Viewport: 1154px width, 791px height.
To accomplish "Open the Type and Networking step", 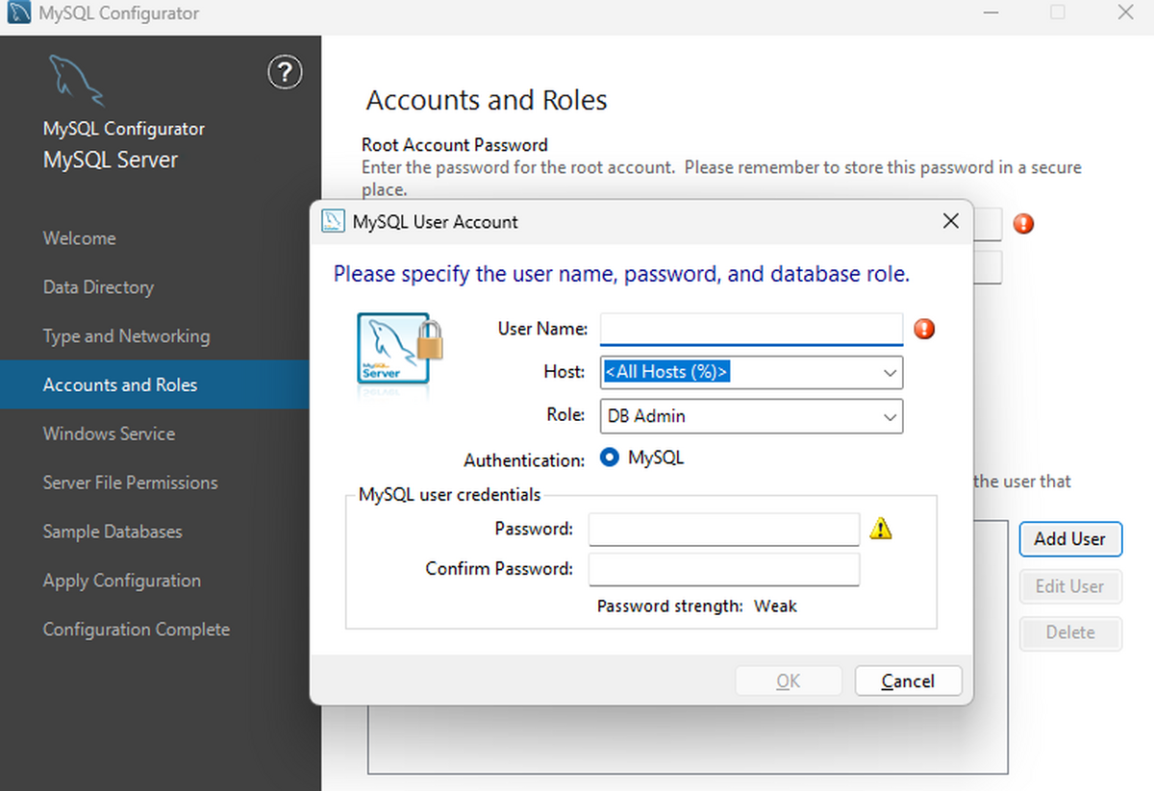I will tap(126, 336).
